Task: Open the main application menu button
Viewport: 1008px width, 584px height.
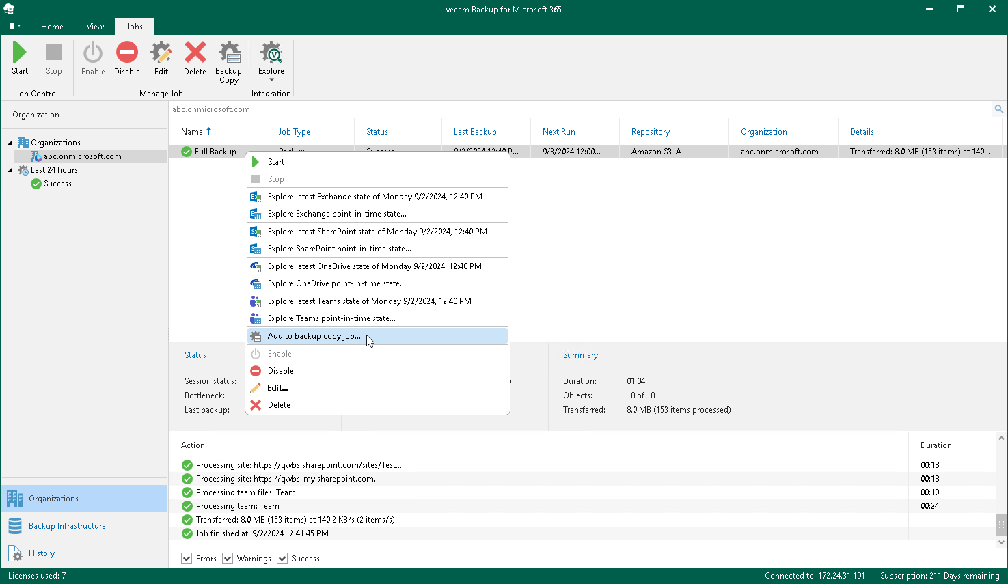Action: tap(14, 26)
